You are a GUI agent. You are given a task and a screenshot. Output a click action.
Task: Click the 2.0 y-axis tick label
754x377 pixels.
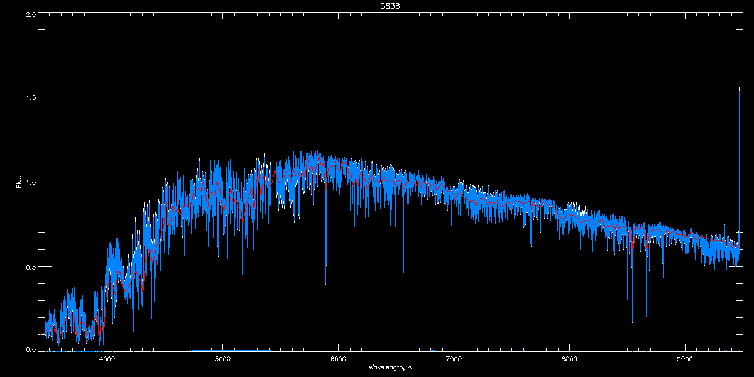30,14
